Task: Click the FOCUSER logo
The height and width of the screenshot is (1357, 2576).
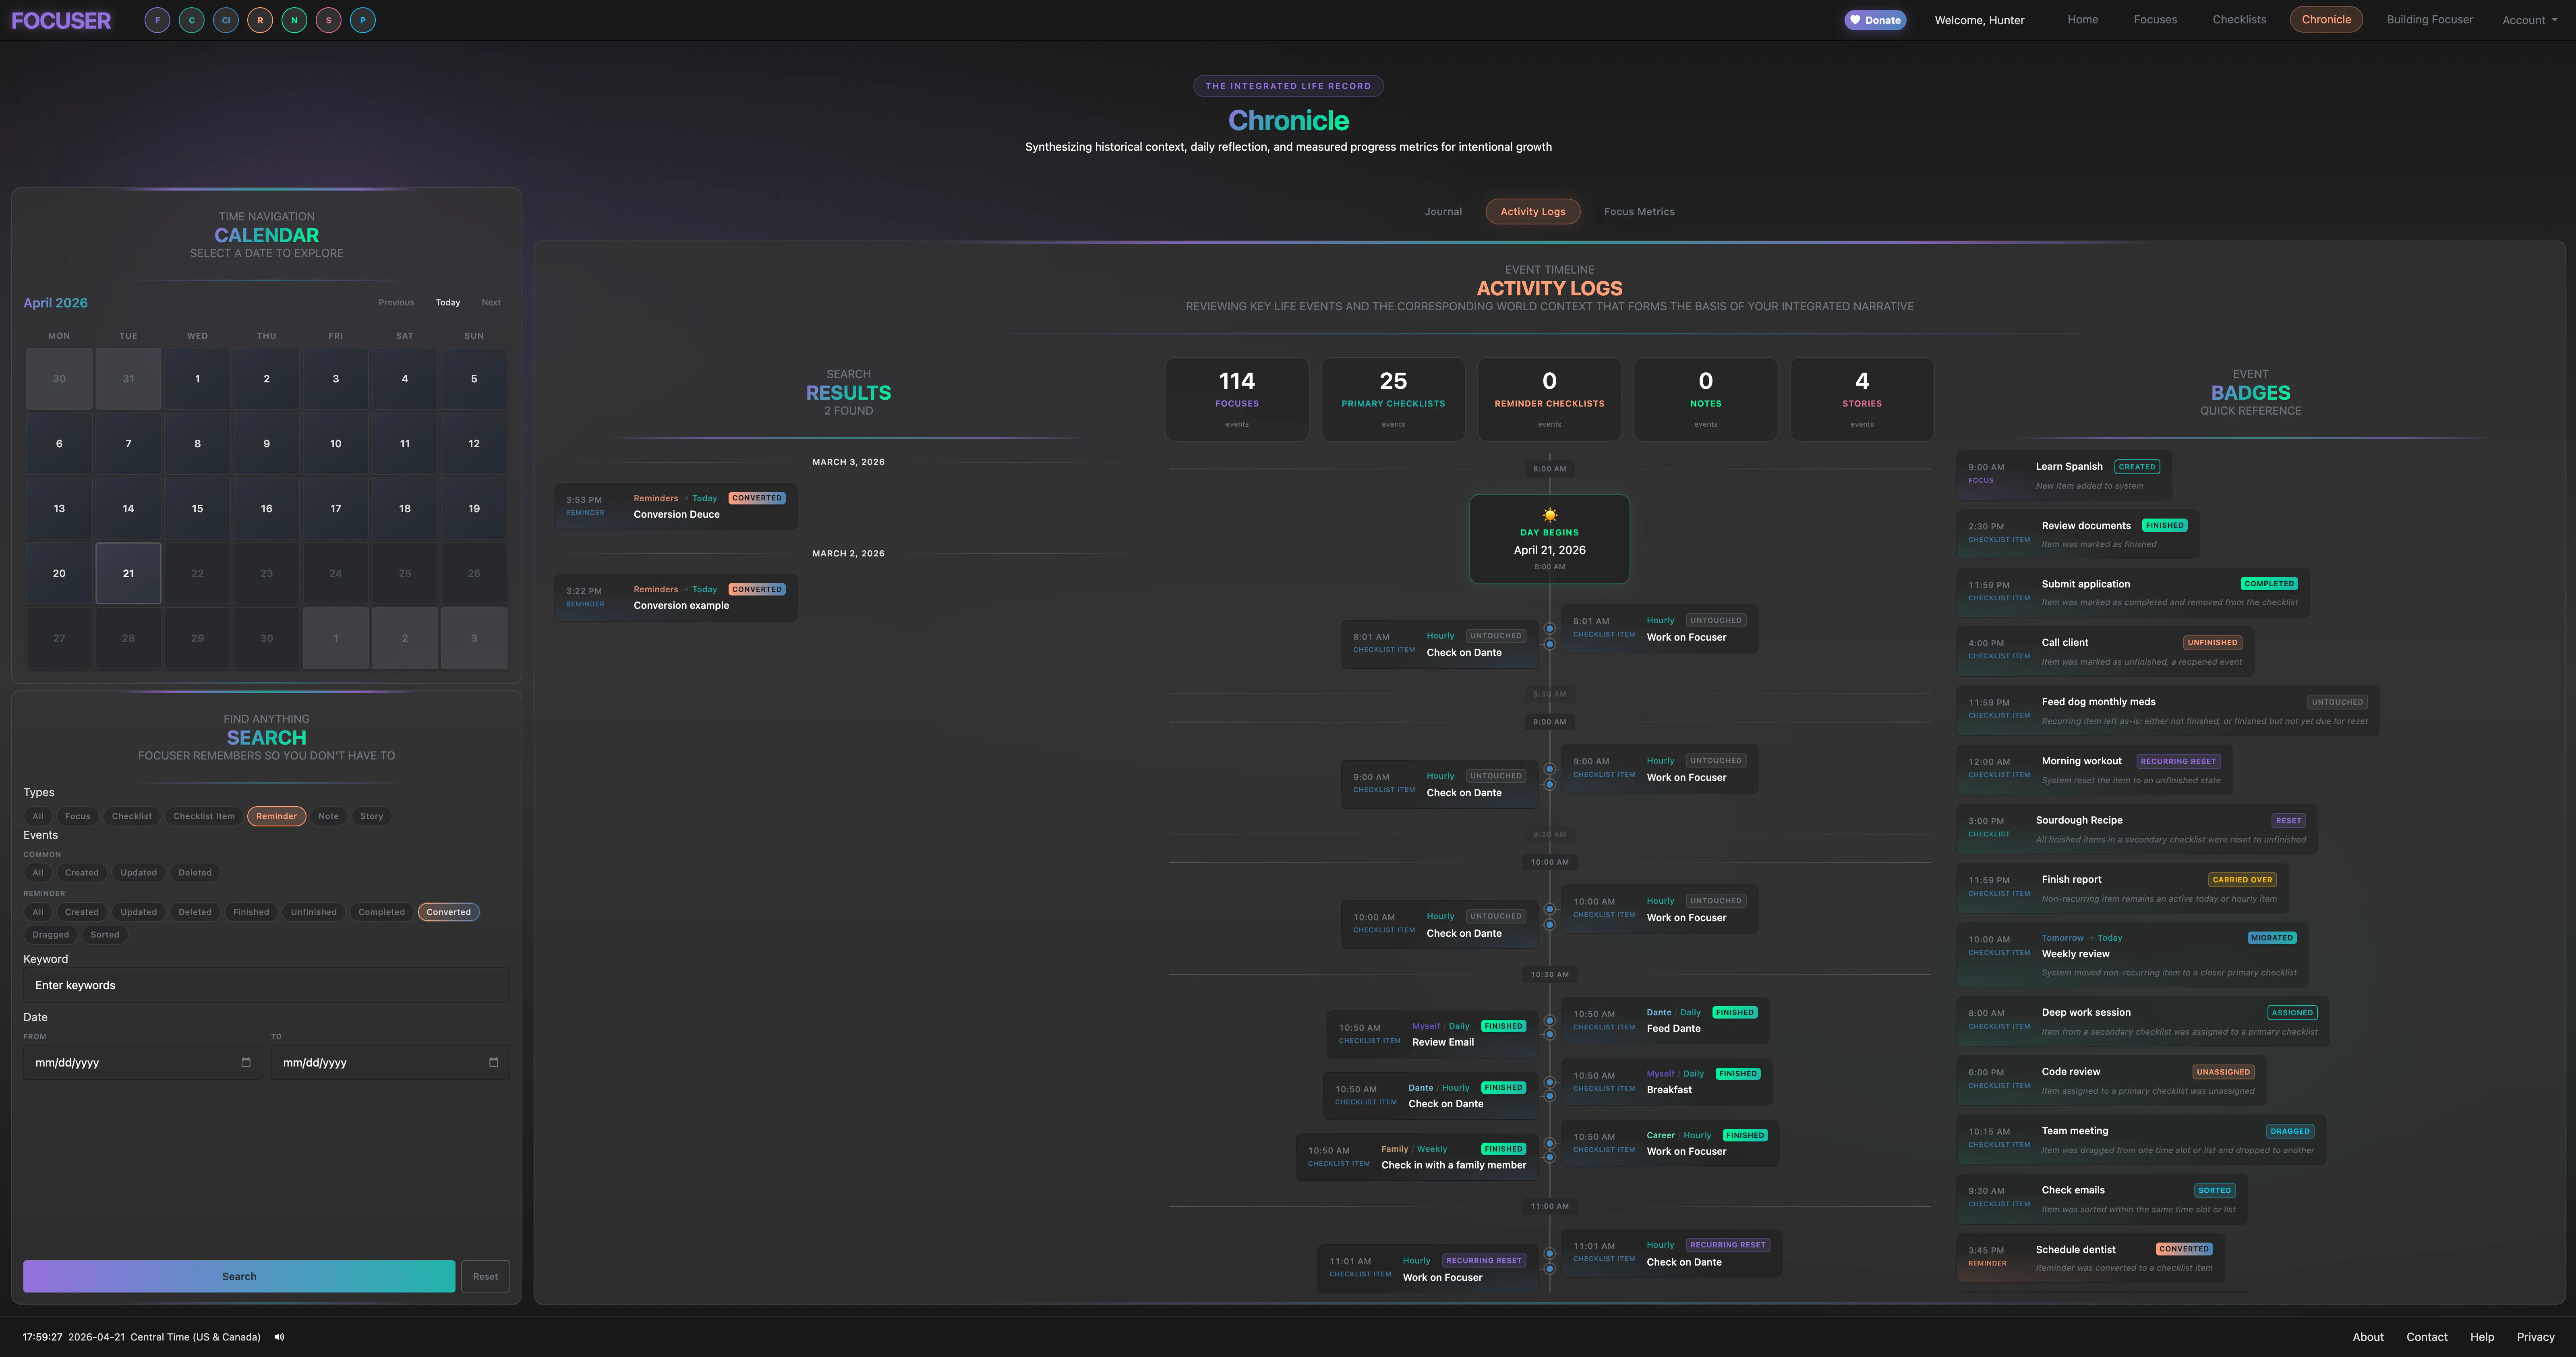Action: click(61, 20)
